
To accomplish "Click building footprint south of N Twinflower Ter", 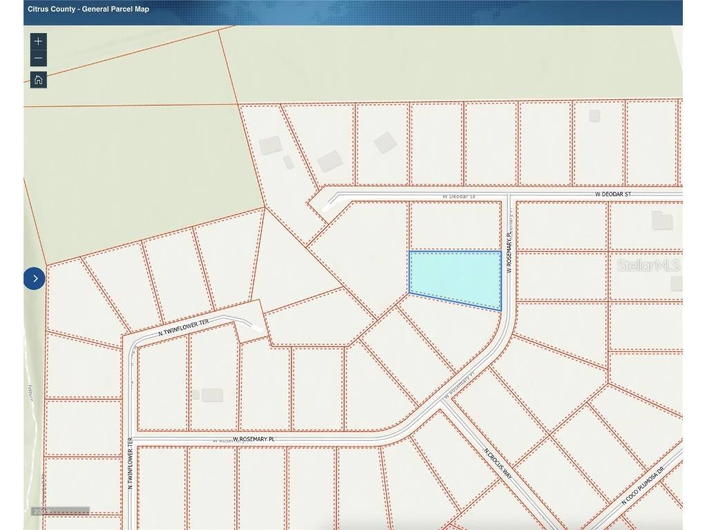I will tap(211, 395).
